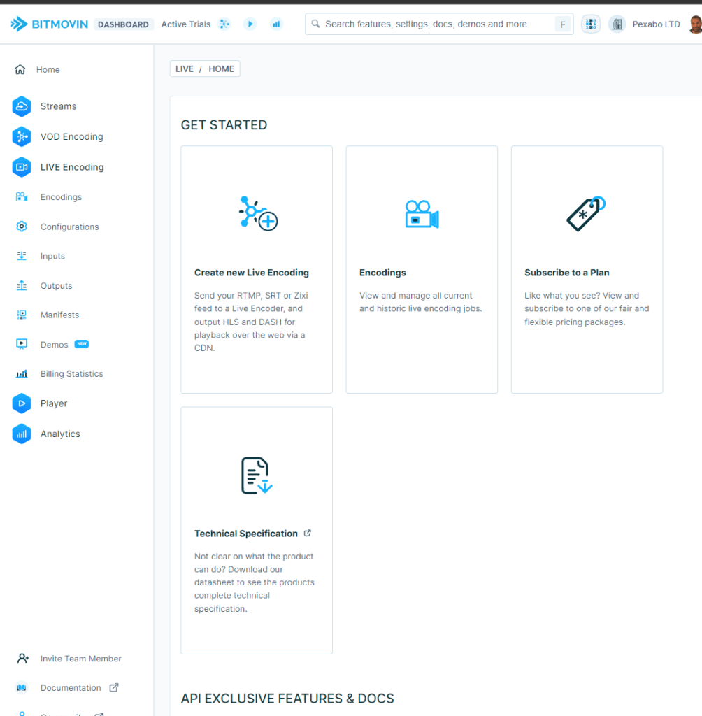Open the player trial play icon
Image resolution: width=702 pixels, height=716 pixels.
tap(250, 24)
